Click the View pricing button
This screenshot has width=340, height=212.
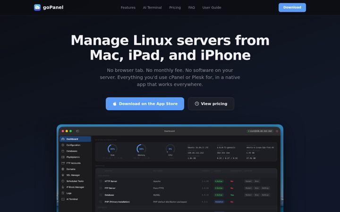[211, 104]
